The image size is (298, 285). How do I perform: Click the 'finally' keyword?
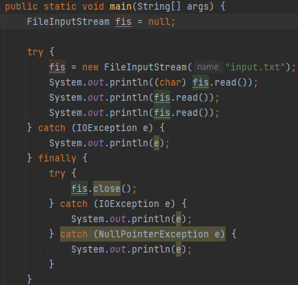tap(57, 158)
